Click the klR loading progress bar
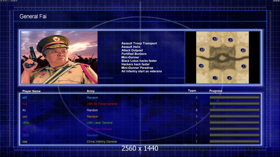This screenshot has width=280, height=157. click(235, 97)
